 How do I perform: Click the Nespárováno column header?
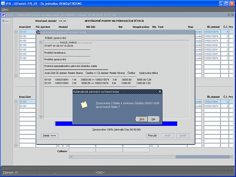pyautogui.click(x=141, y=27)
